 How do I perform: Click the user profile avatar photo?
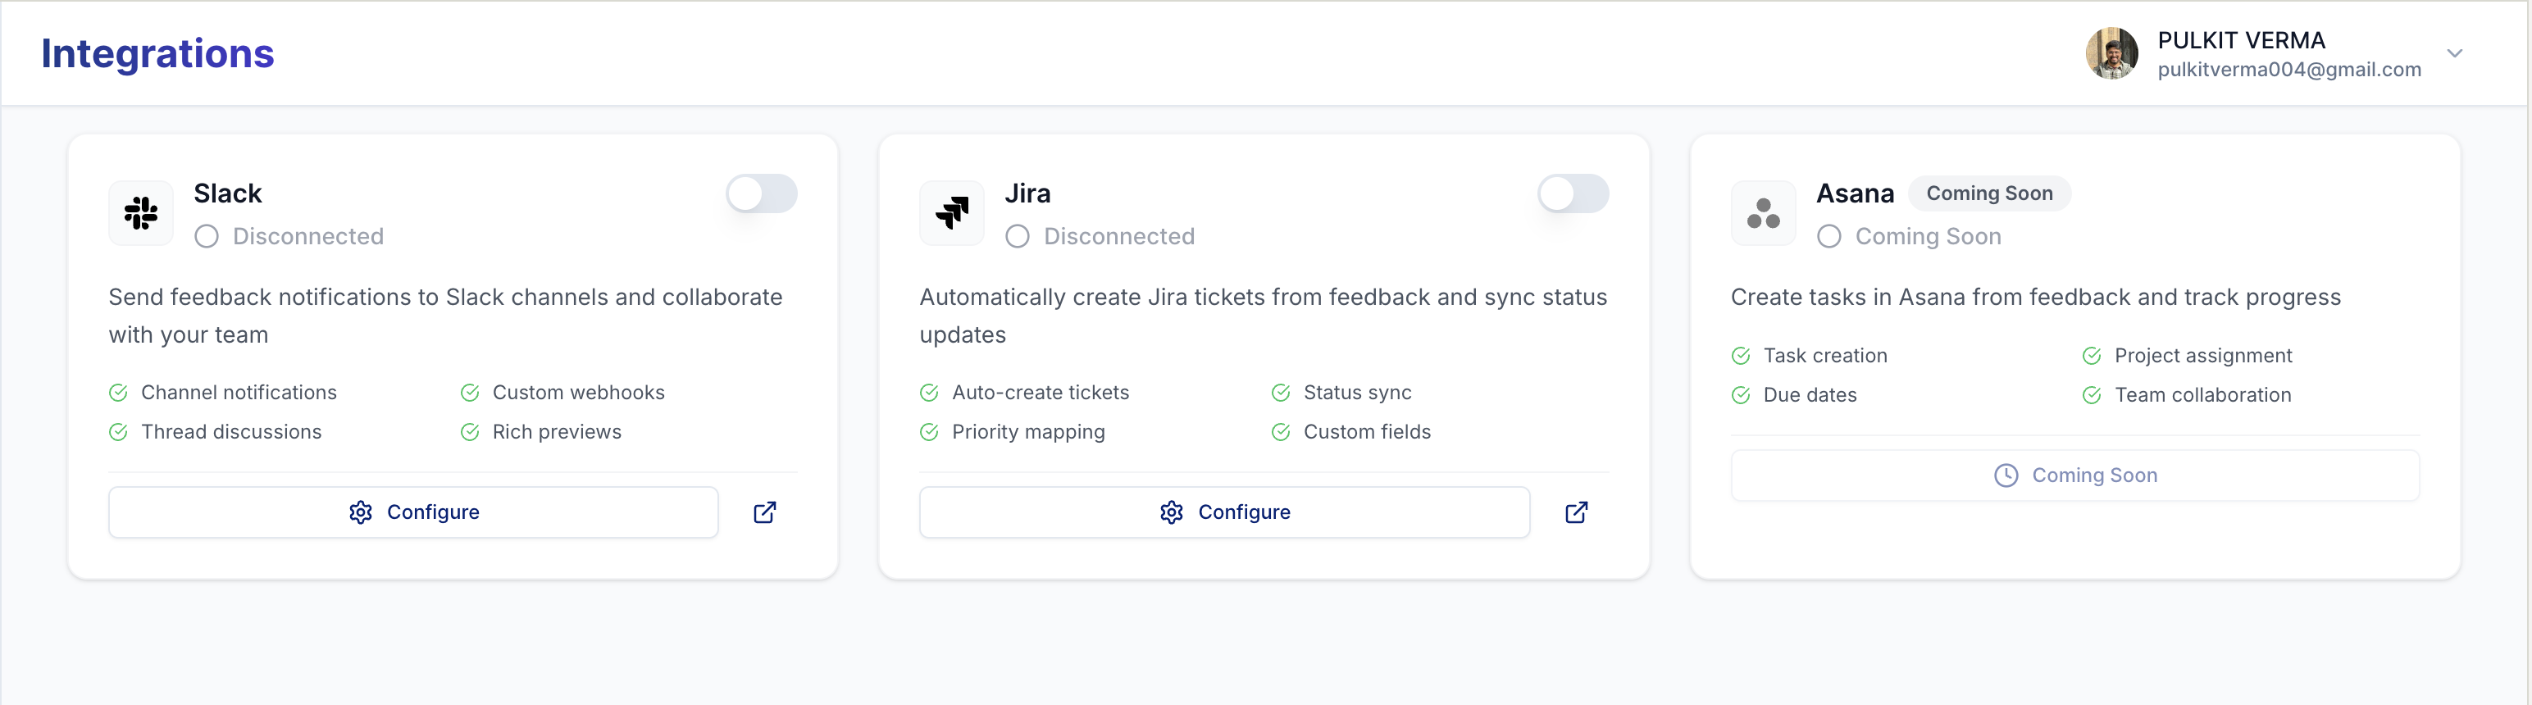[2111, 53]
